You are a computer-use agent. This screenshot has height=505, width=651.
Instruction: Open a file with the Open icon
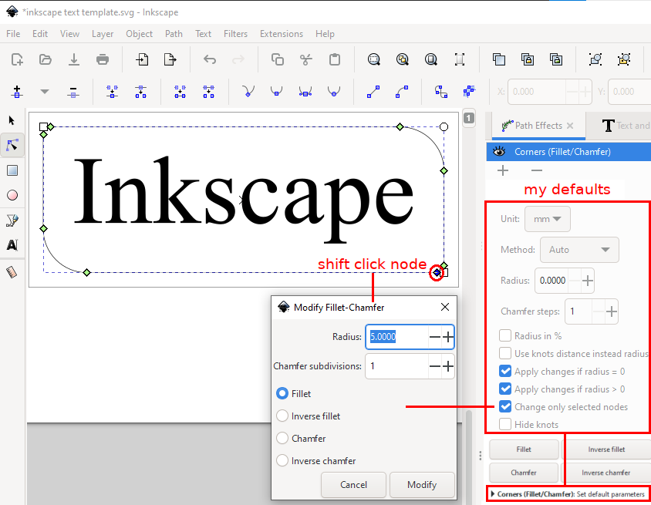click(x=46, y=60)
